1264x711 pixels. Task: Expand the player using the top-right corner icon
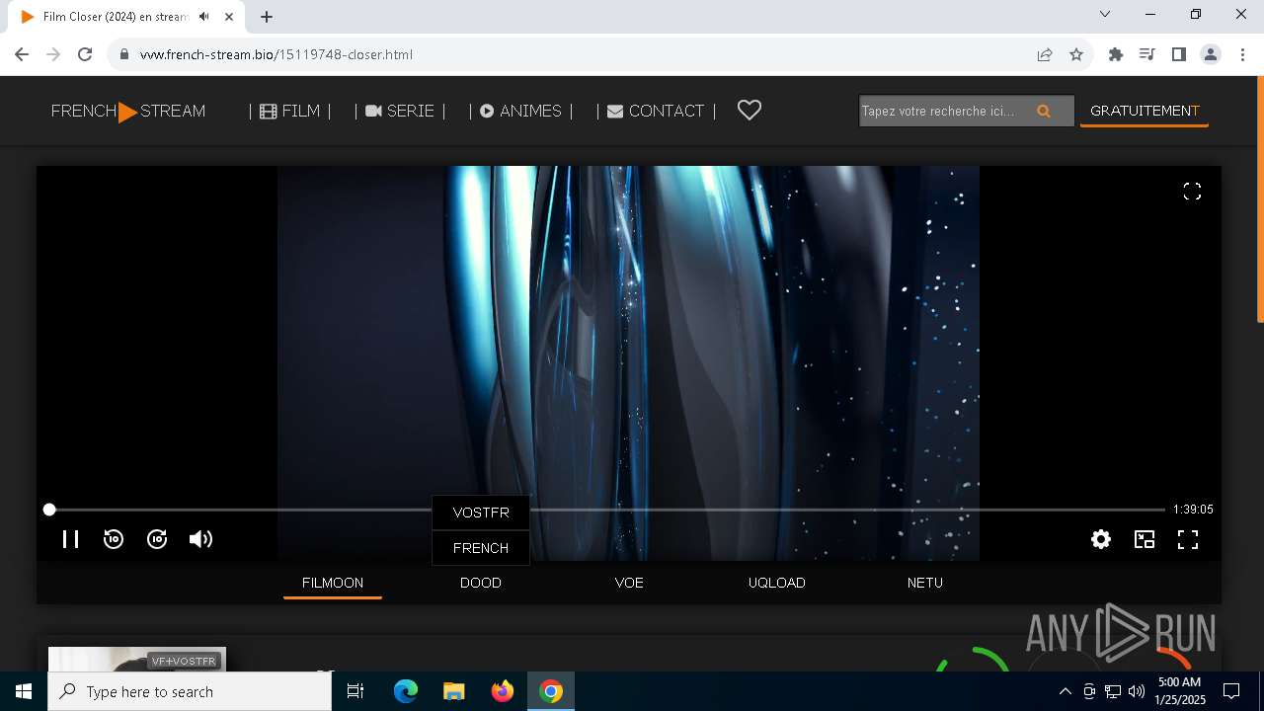coord(1192,192)
